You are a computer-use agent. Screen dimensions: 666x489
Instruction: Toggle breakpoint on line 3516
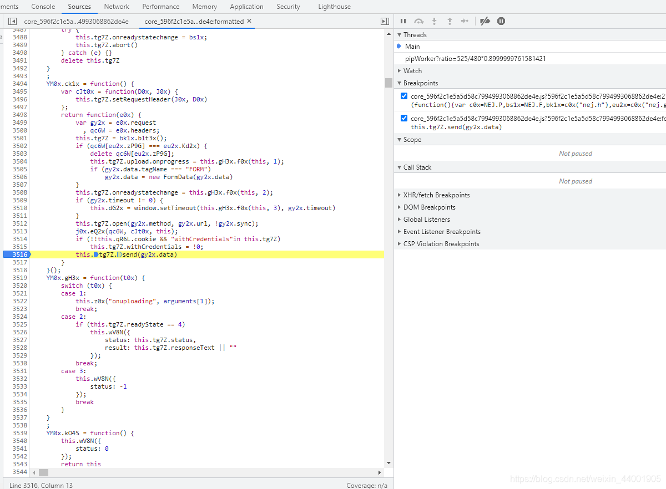tap(16, 254)
